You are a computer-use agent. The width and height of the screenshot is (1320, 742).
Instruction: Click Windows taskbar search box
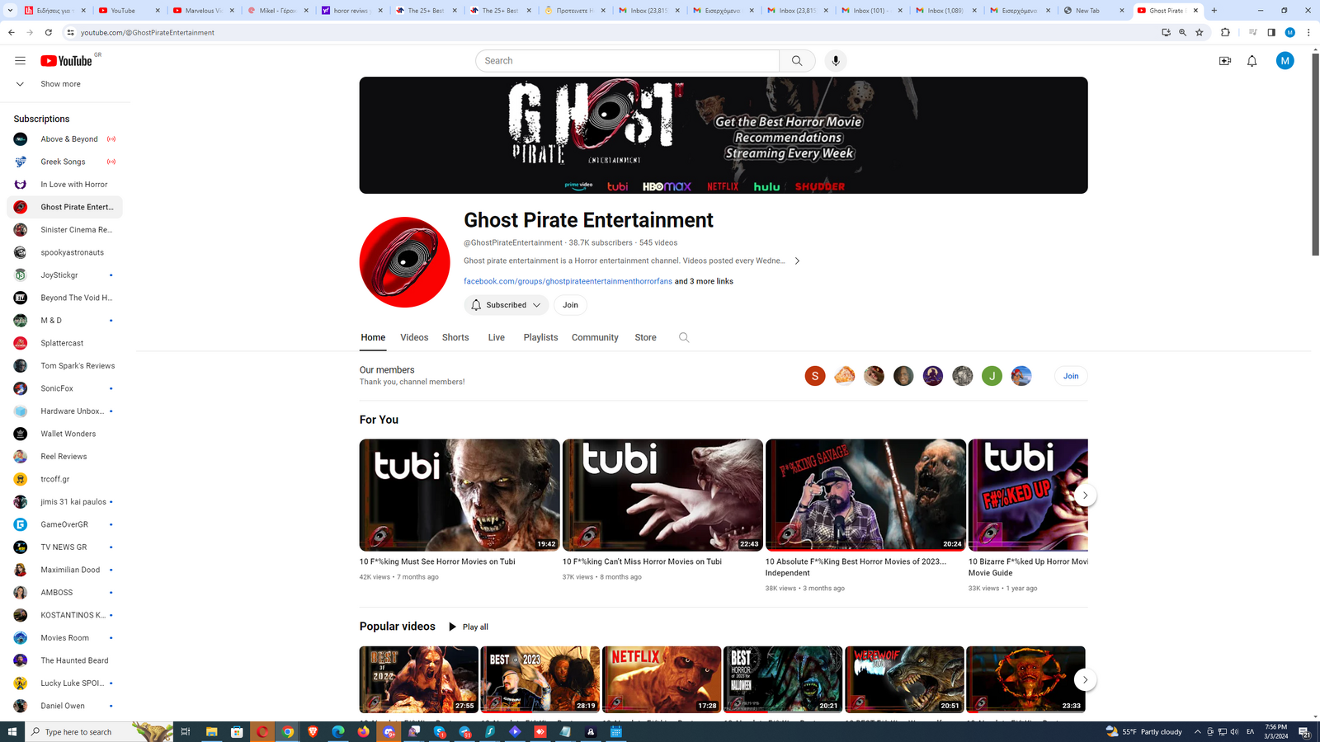99,731
